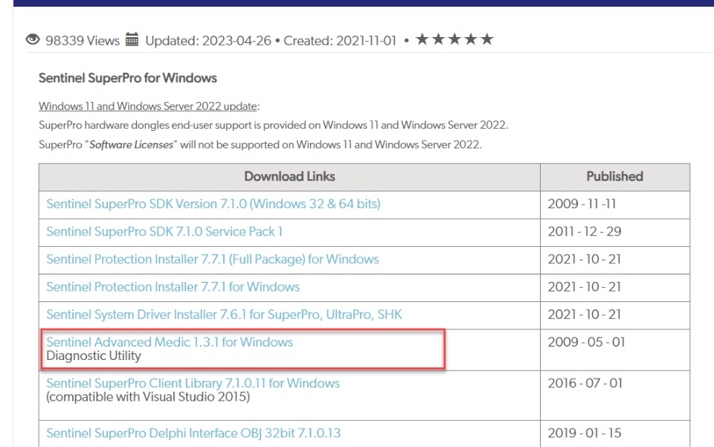The height and width of the screenshot is (447, 714).
Task: Click the calendar icon beside Updated
Action: (x=132, y=39)
